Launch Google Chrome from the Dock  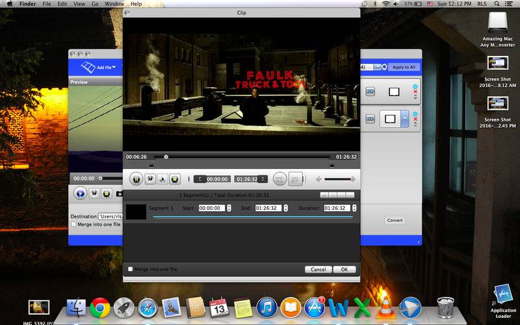[x=100, y=308]
